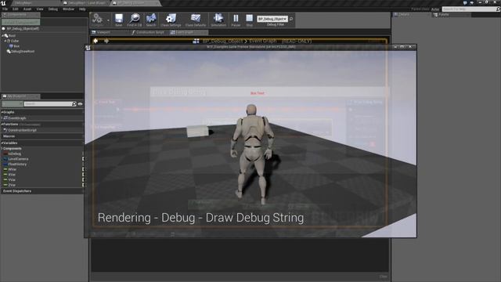Image resolution: width=501 pixels, height=282 pixels.
Task: Toggle LevelCamera variable editable eye
Action: [x=83, y=159]
